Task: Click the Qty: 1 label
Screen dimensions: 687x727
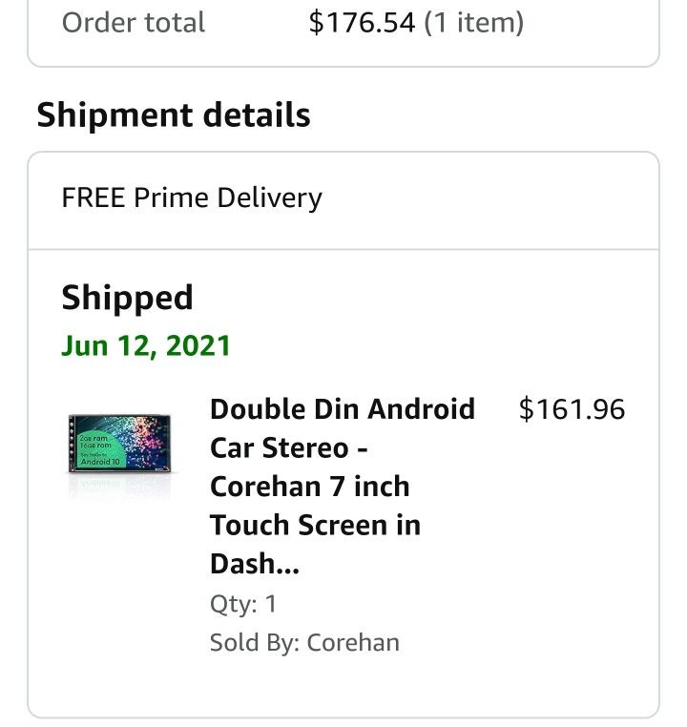Action: tap(243, 603)
